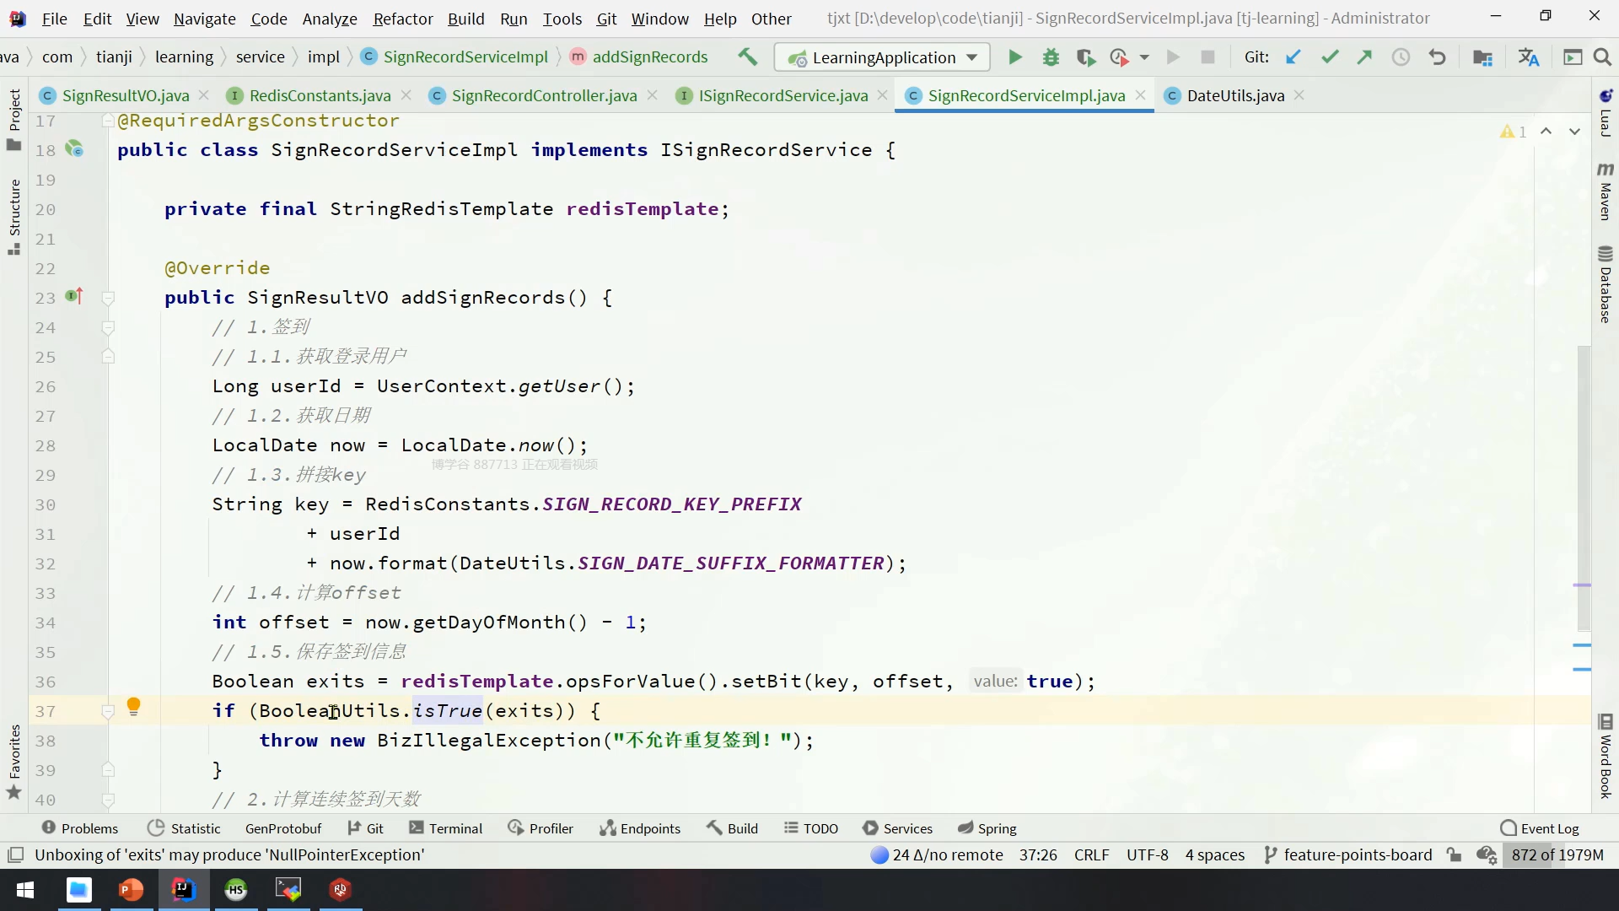Click the yellow intention lightbulb on line 37
This screenshot has height=911, width=1619.
click(x=133, y=707)
